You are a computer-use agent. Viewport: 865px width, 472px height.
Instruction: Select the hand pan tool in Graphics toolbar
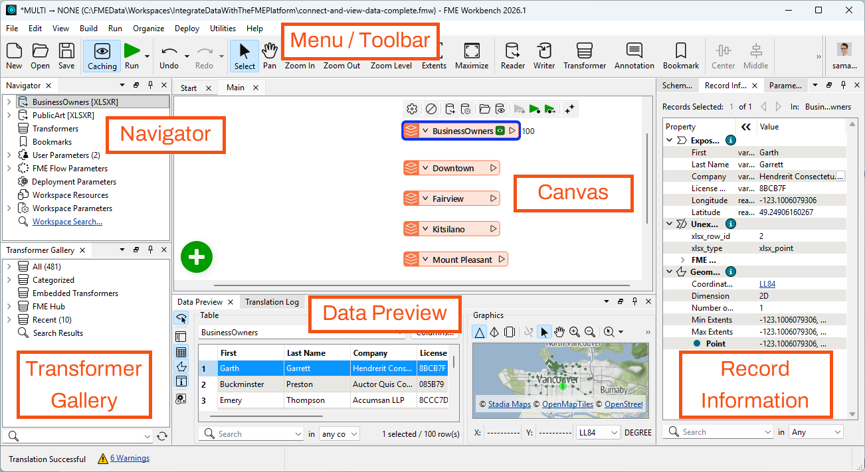tap(560, 332)
